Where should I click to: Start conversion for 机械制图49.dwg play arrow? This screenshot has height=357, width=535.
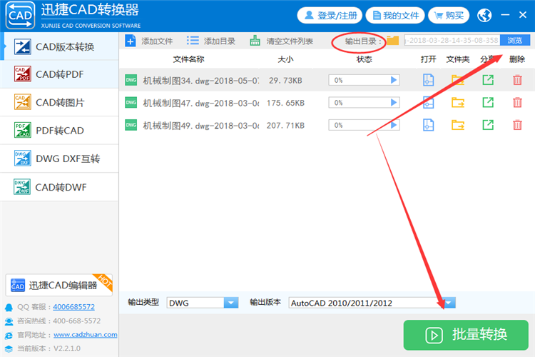tap(393, 125)
